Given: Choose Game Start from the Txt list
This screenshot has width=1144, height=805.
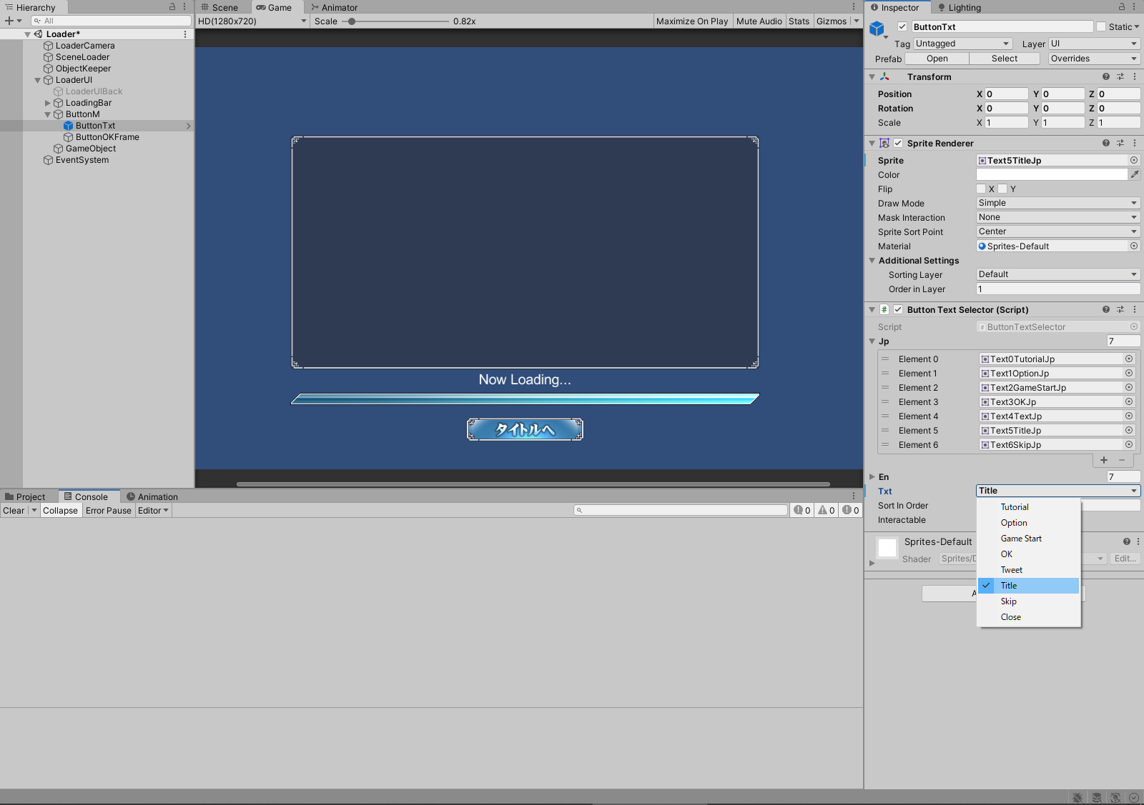Looking at the screenshot, I should [x=1029, y=539].
